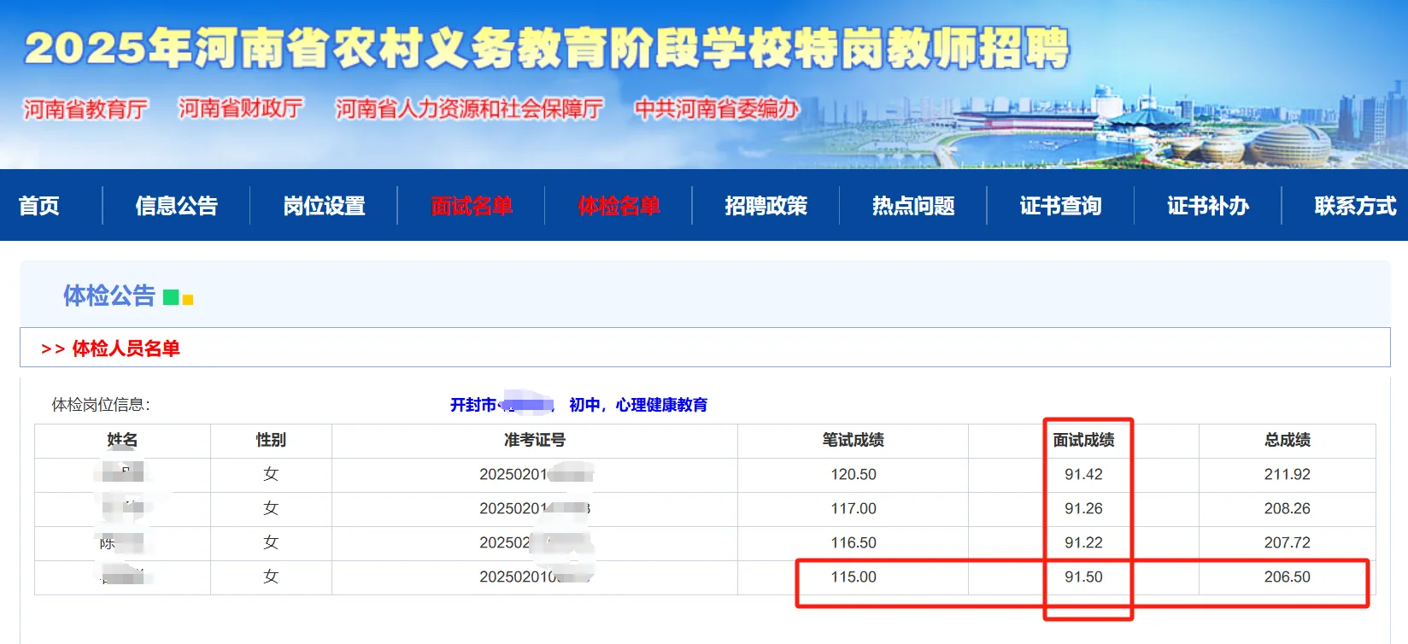The height and width of the screenshot is (644, 1408).
Task: Click interview score 91.22
Action: tap(1083, 542)
